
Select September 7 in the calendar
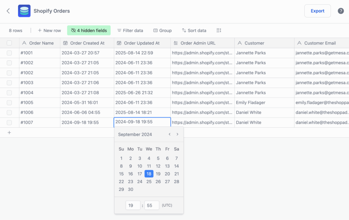177,158
